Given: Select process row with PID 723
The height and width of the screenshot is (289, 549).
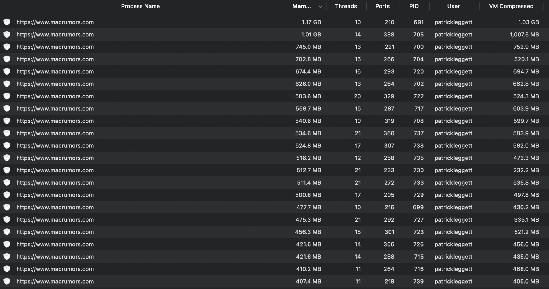Looking at the screenshot, I should (55, 232).
